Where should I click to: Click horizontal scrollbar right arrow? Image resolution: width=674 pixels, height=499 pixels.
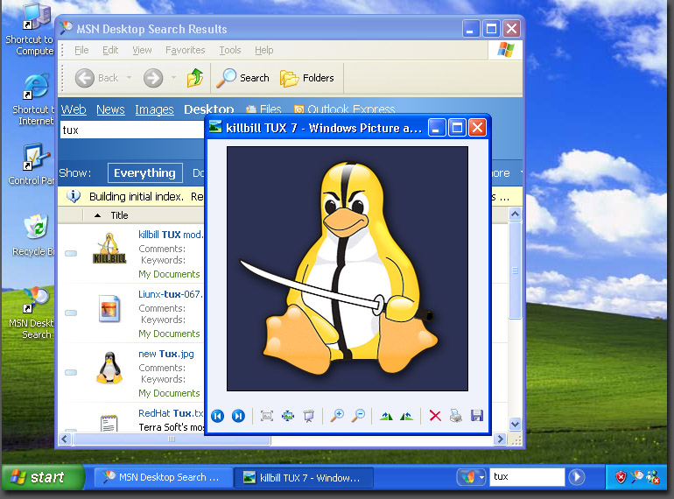click(500, 439)
